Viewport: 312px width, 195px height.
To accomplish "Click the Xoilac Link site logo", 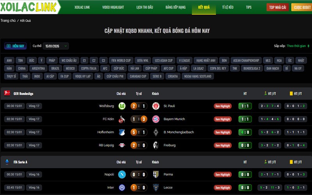I will point(30,7).
